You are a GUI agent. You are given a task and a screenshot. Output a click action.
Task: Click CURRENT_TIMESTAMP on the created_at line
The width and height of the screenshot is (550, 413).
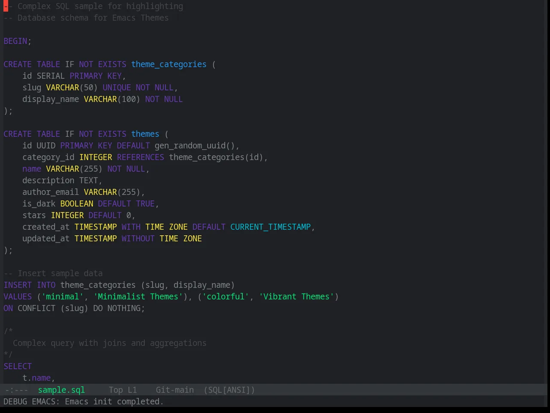[270, 227]
